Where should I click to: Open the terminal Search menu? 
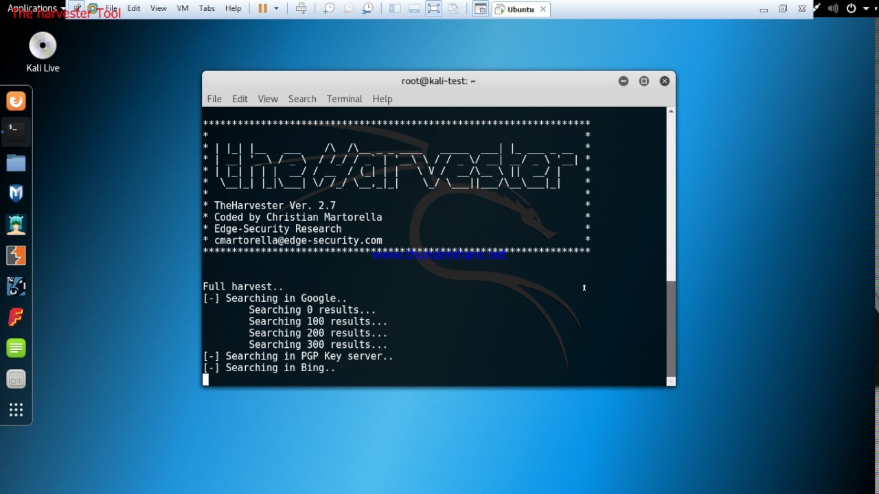[x=302, y=99]
